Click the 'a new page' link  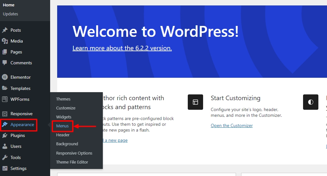click(116, 140)
